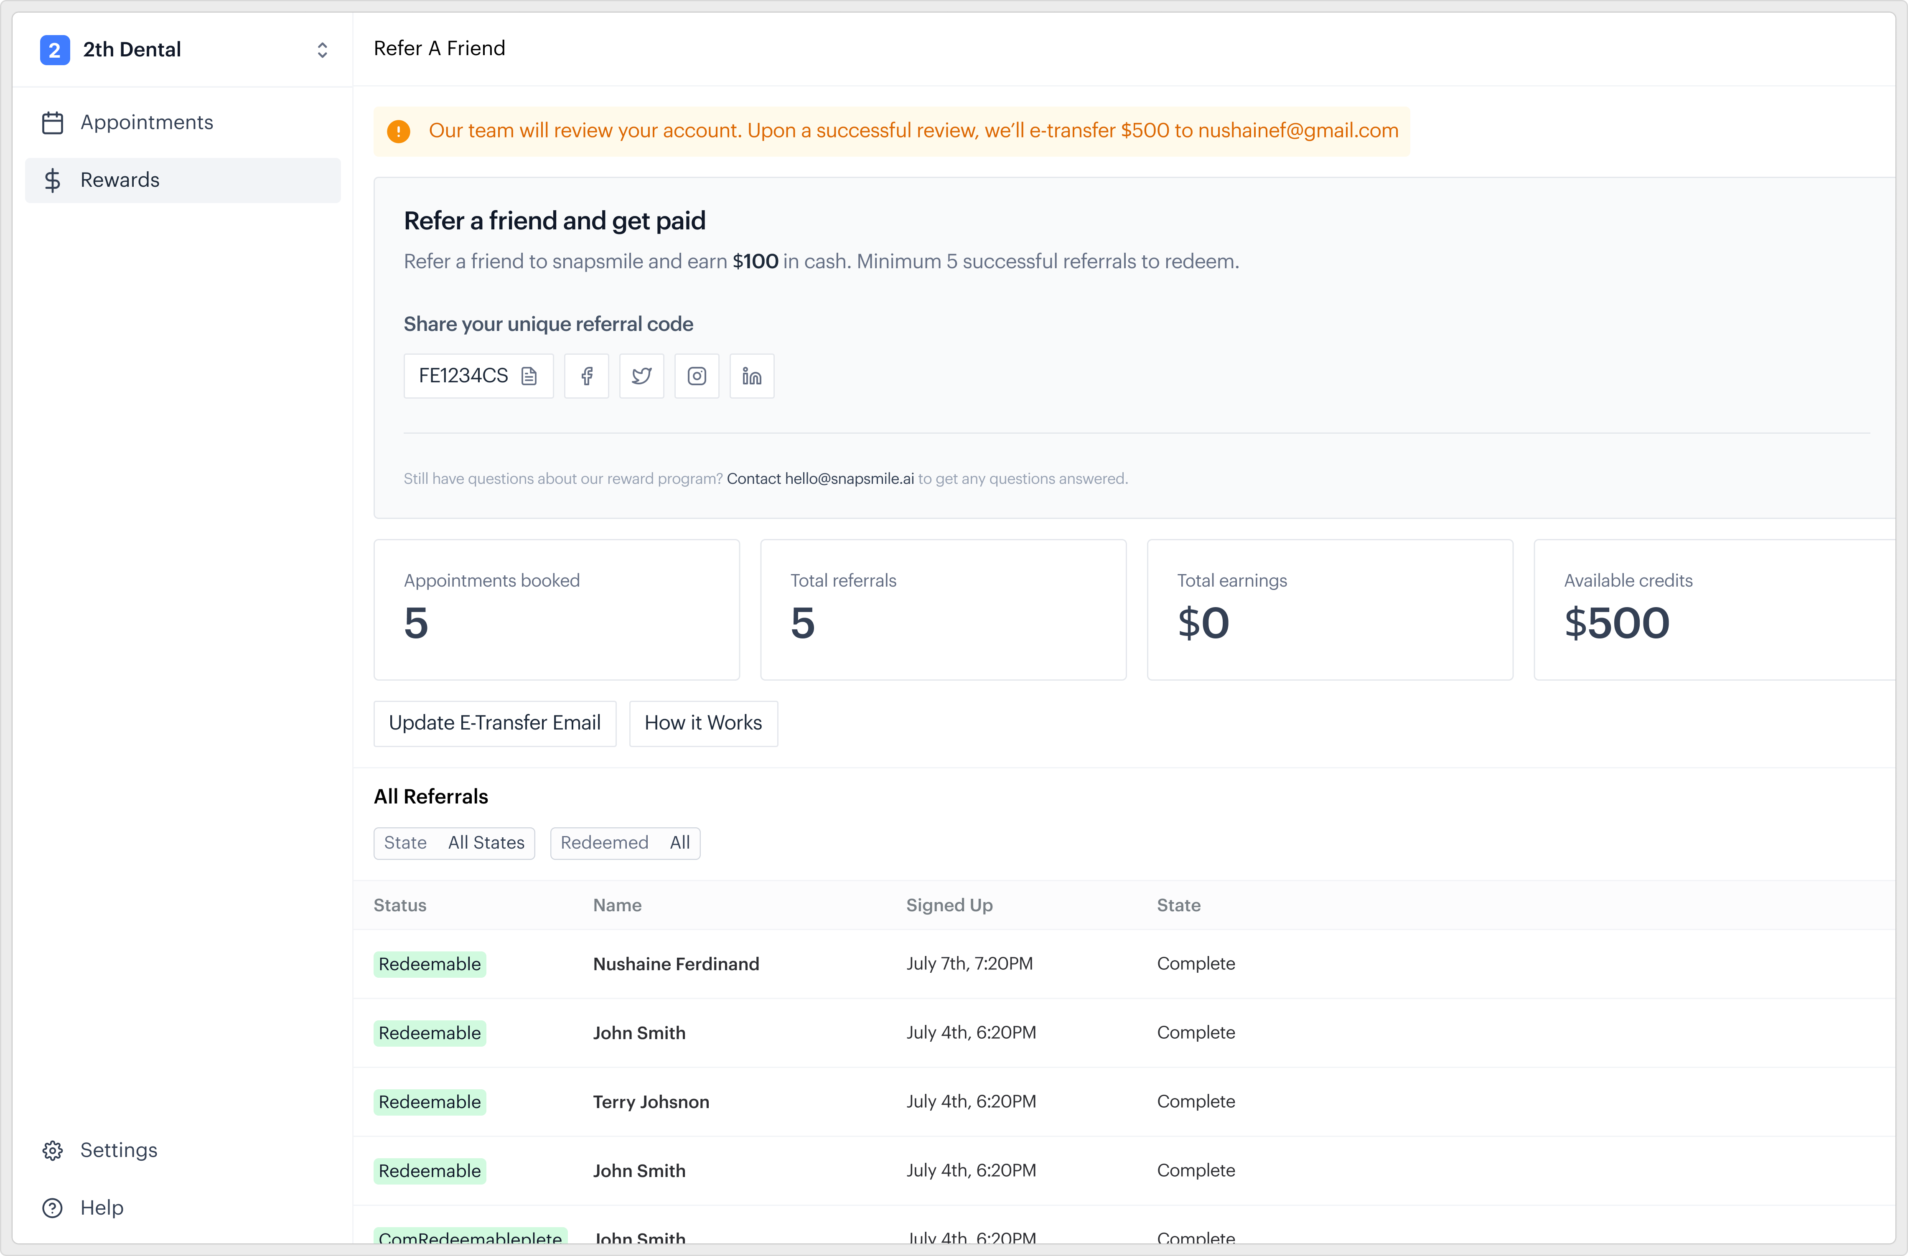
Task: Click the 2th Dental blue logo
Action: [x=54, y=50]
